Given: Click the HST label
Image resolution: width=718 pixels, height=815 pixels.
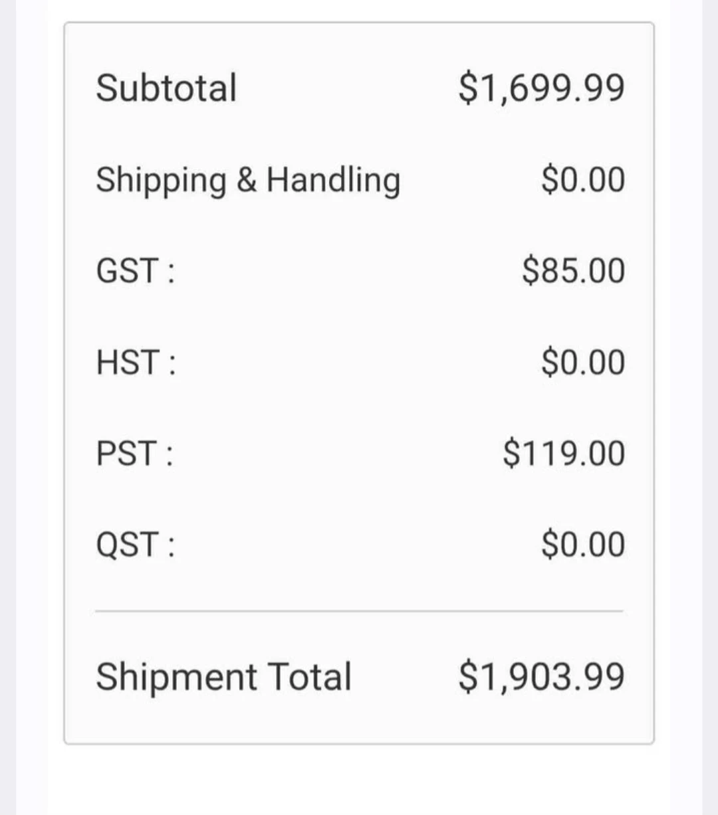Looking at the screenshot, I should [x=136, y=363].
